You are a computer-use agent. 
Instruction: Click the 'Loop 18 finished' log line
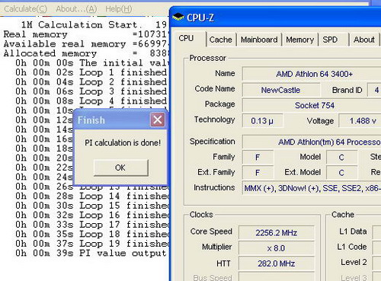(x=92, y=234)
